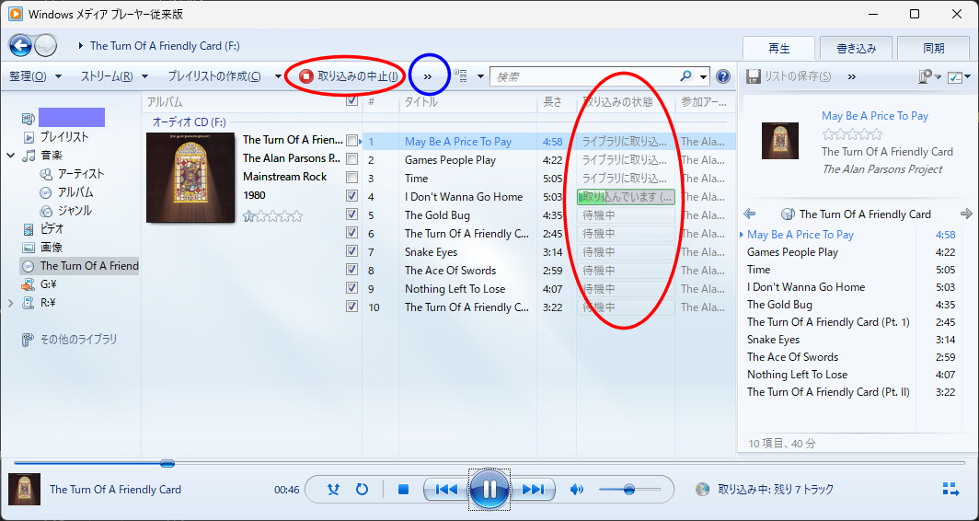Check track 1 May Be A Price To Pay
The width and height of the screenshot is (979, 521).
coord(352,141)
